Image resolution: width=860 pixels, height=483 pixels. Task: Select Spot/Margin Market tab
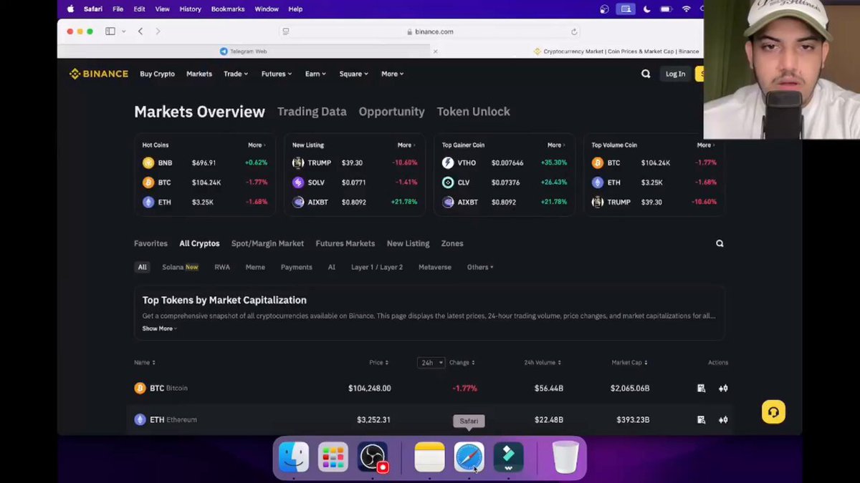[267, 243]
